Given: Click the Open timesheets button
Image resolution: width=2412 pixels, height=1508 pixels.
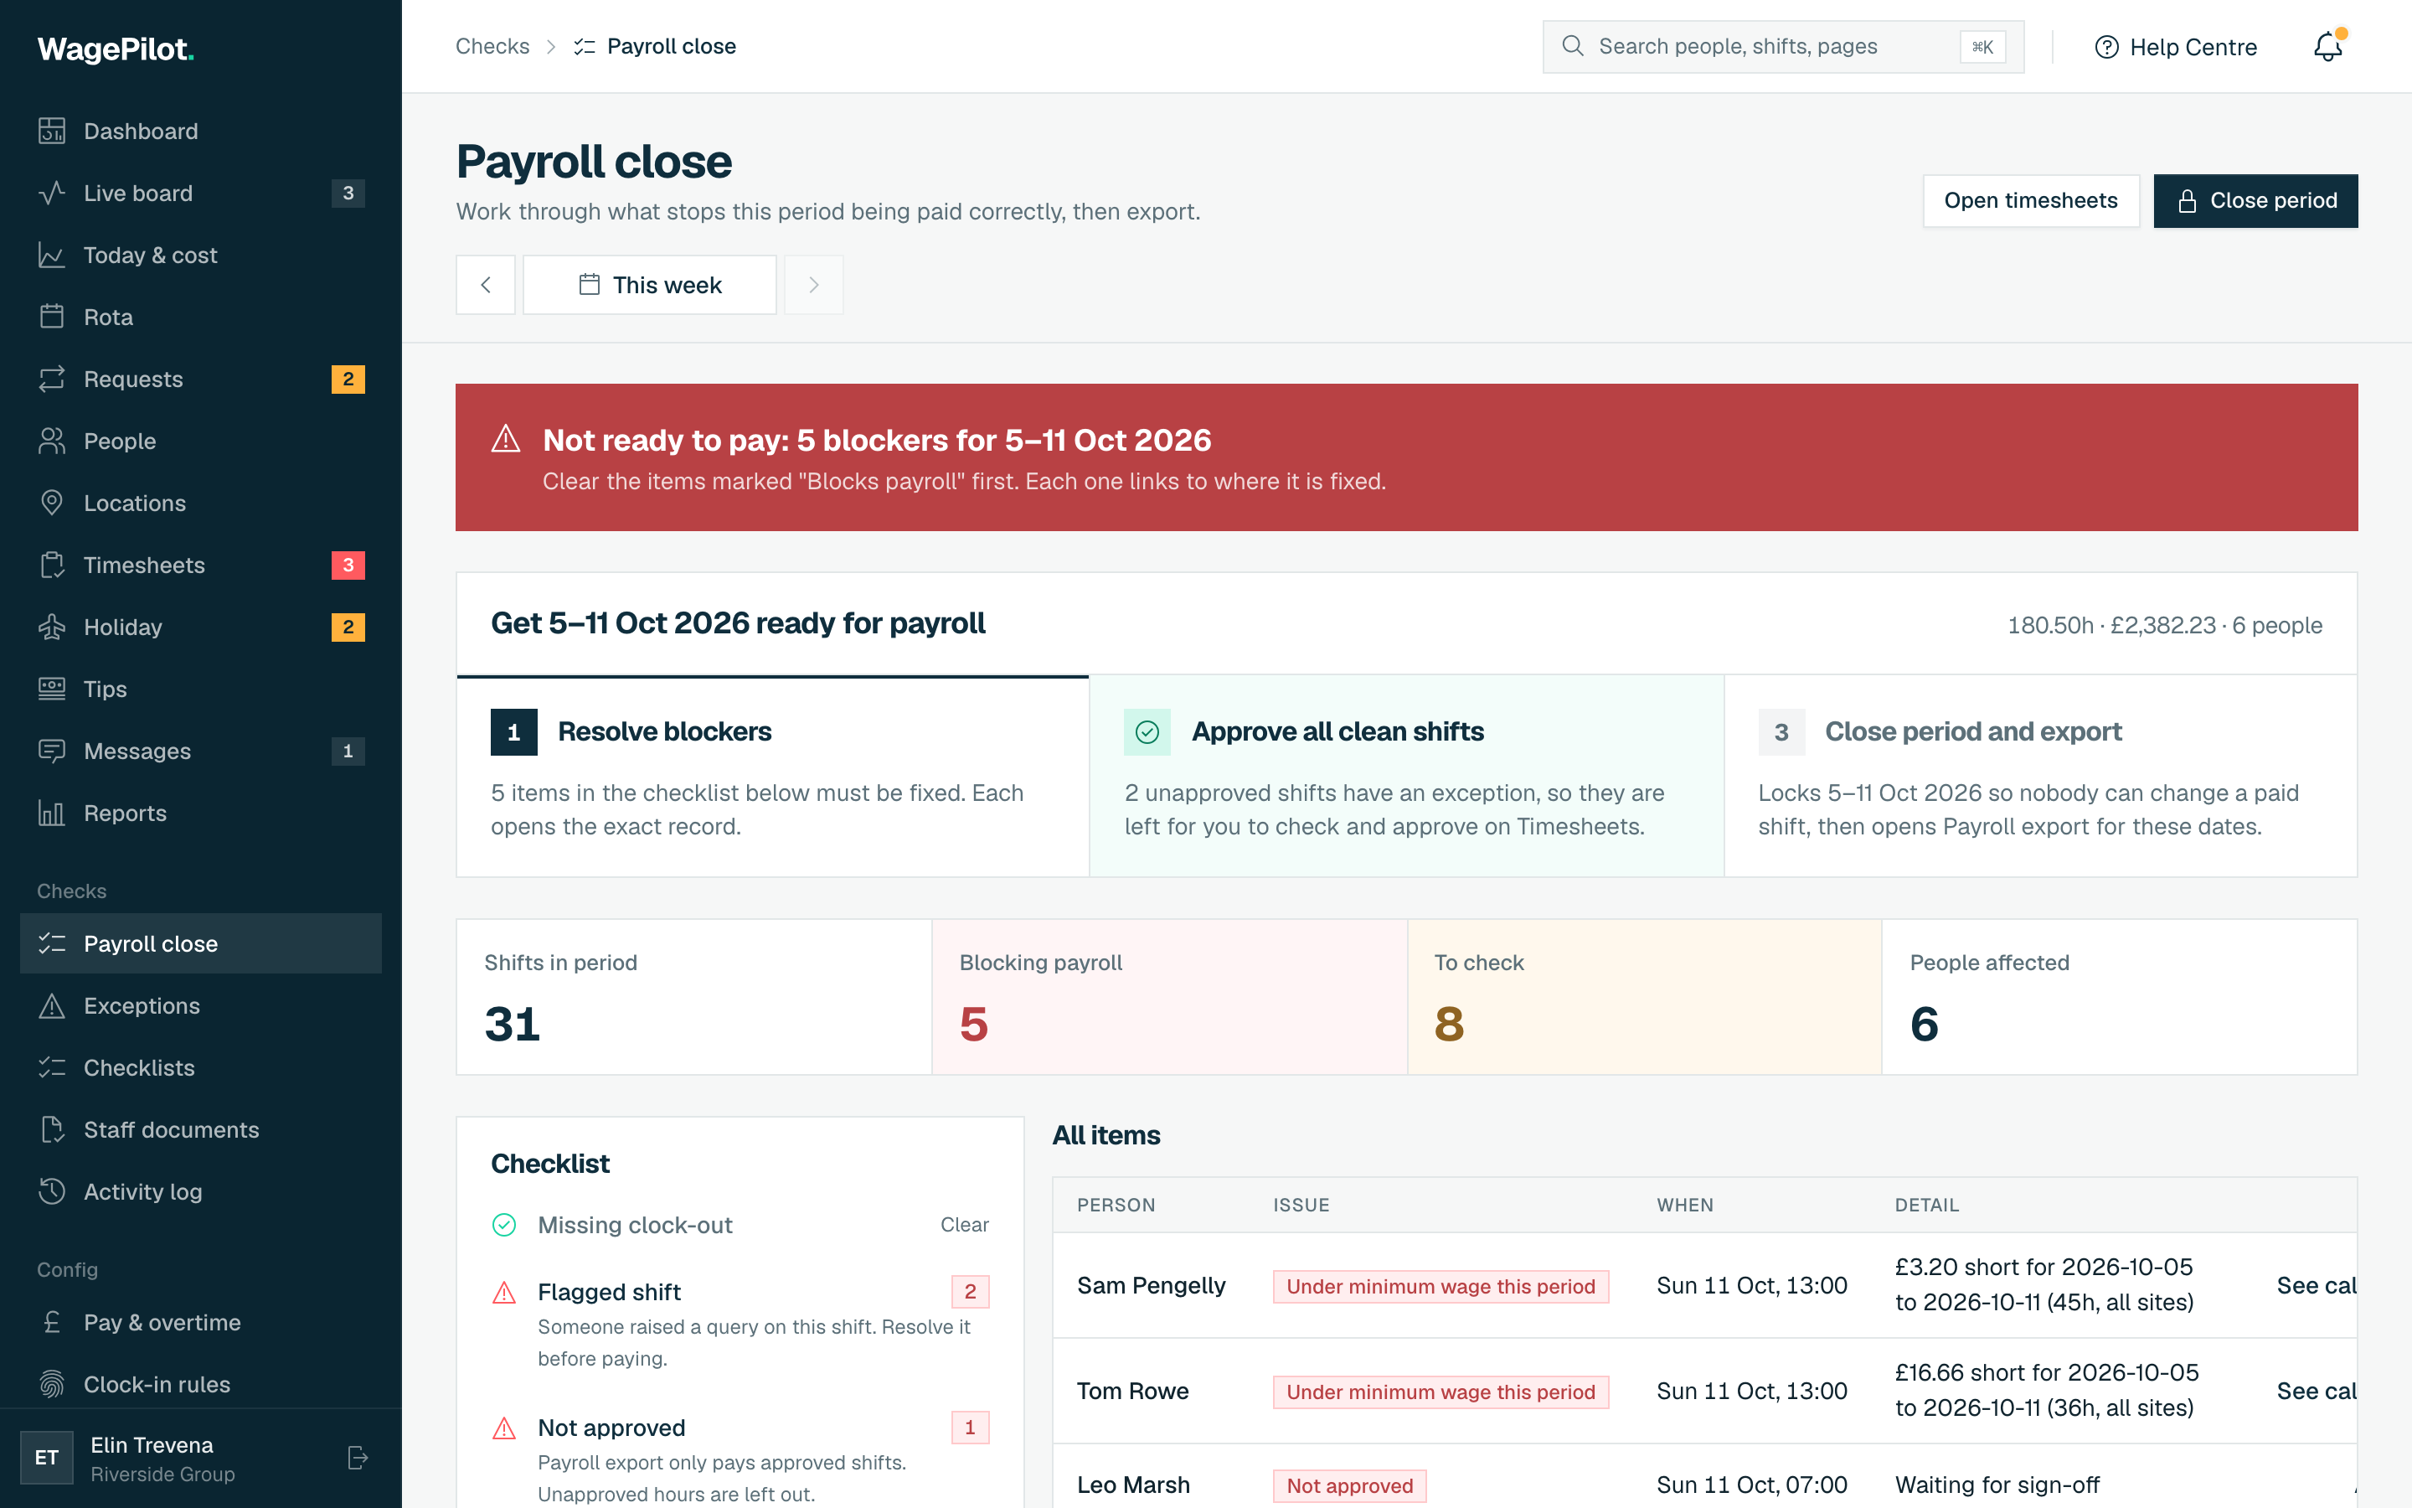Looking at the screenshot, I should [x=2030, y=200].
